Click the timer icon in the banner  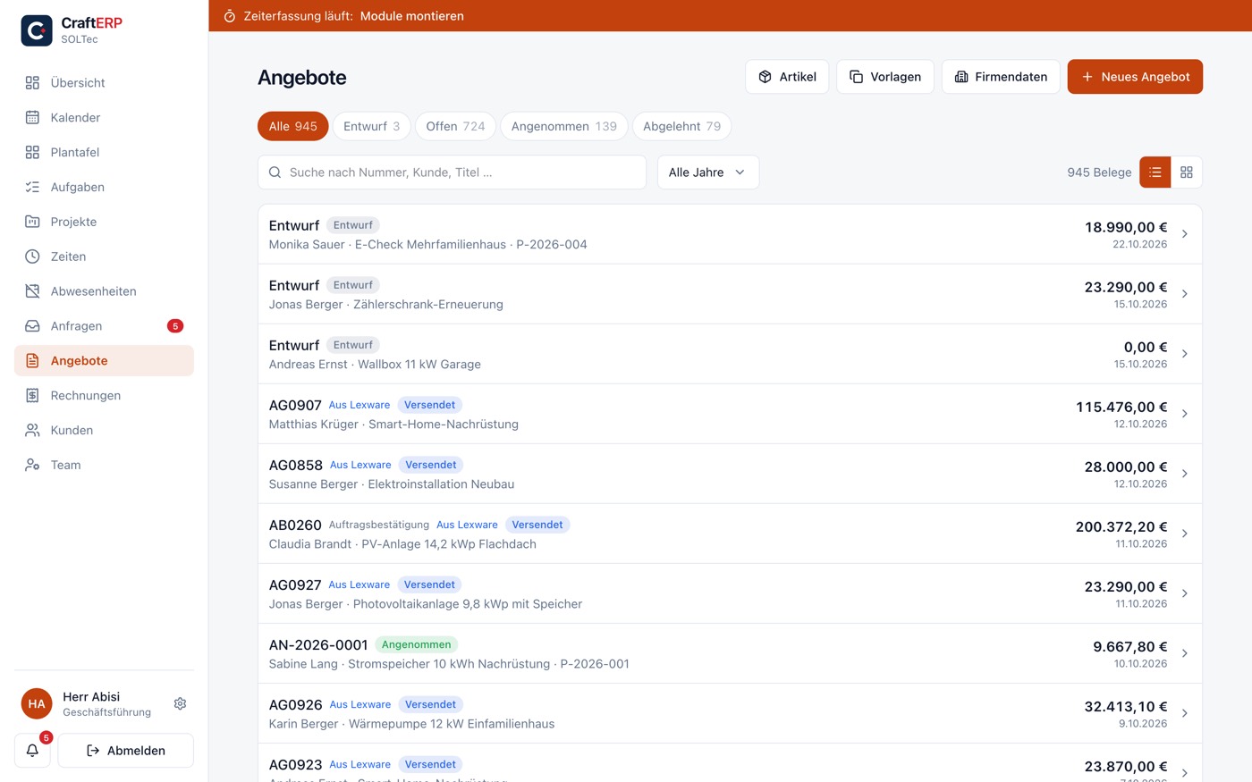230,16
